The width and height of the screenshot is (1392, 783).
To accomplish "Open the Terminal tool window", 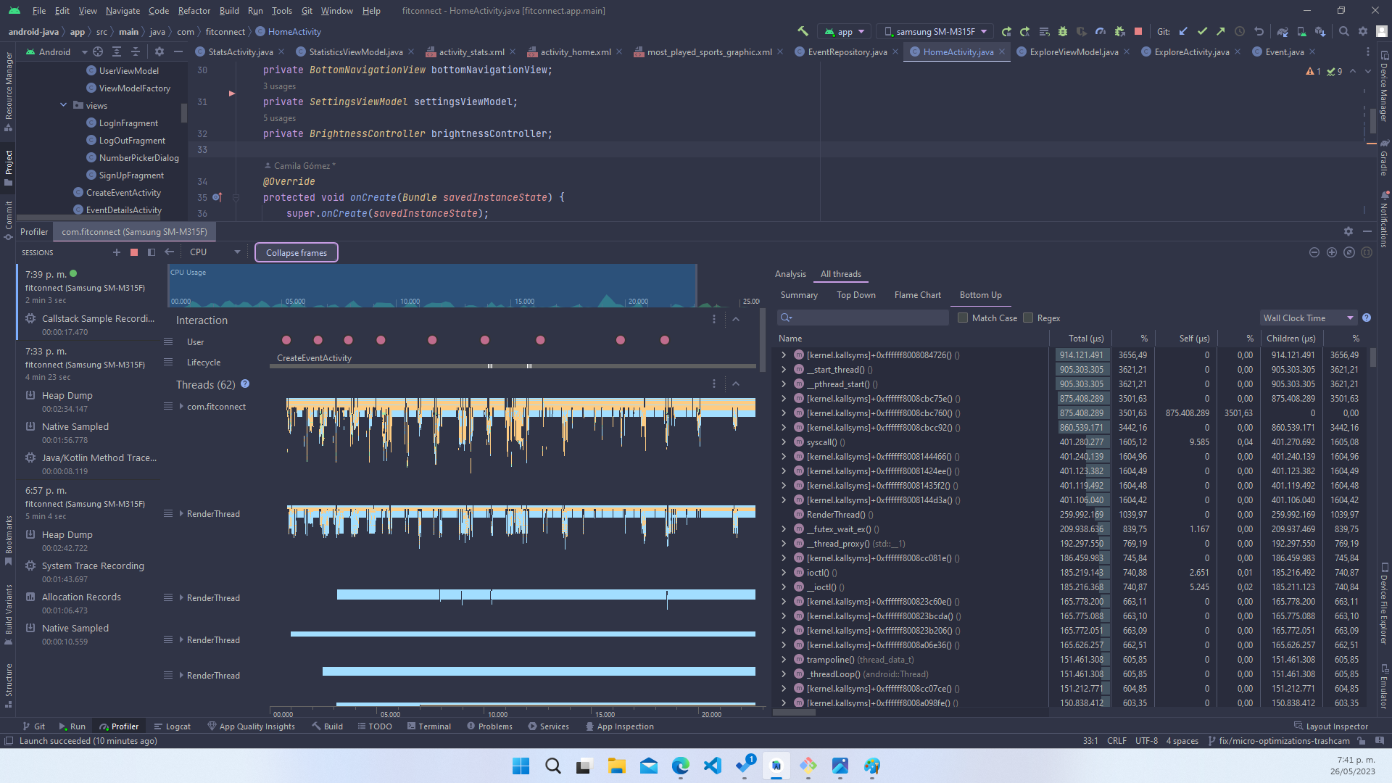I will [x=429, y=726].
